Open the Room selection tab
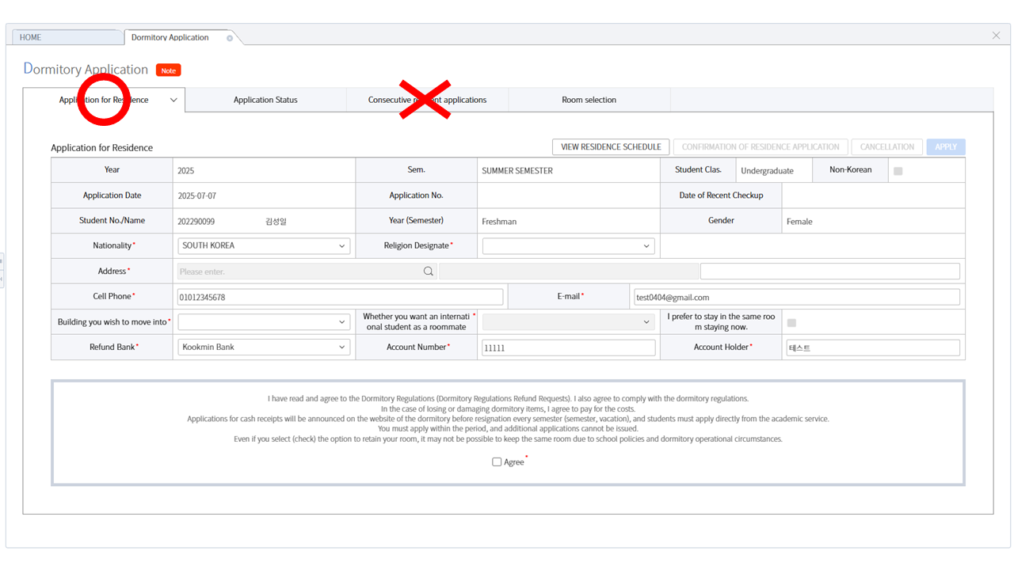This screenshot has height=570, width=1014. 589,101
